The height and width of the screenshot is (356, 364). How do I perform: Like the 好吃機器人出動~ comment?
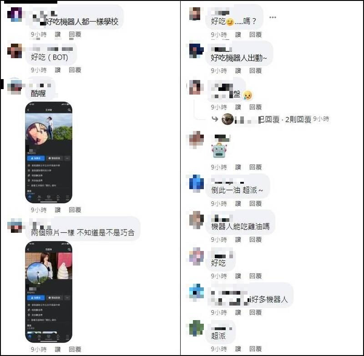click(238, 70)
